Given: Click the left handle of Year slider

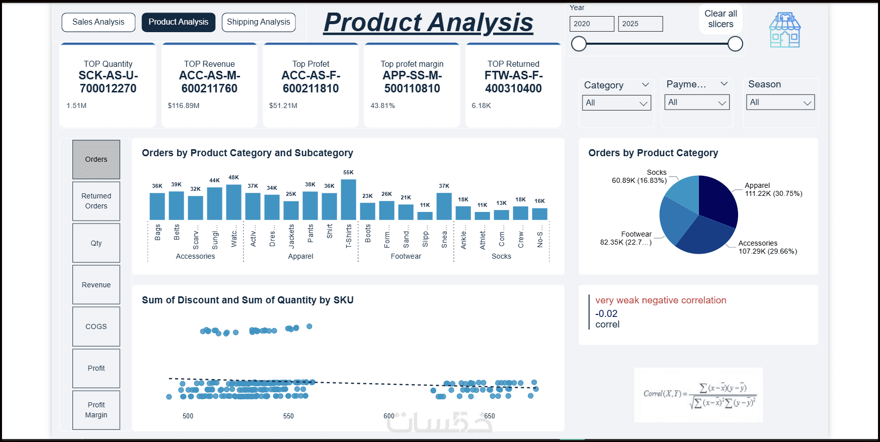Looking at the screenshot, I should [x=579, y=44].
